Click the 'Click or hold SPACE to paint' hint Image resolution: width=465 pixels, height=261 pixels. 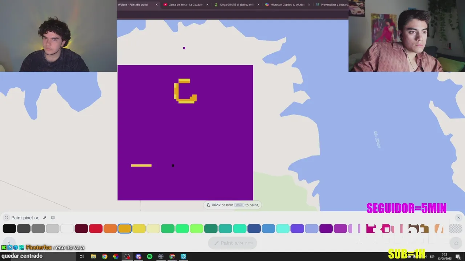click(x=232, y=205)
